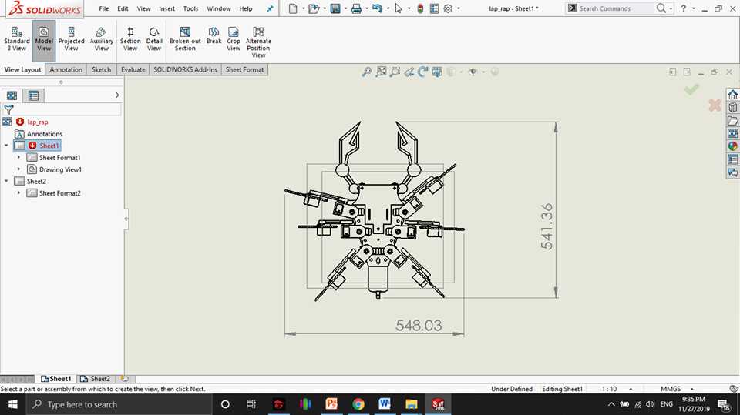Open the 1 : 10 scale dropdown
Image resolution: width=740 pixels, height=415 pixels.
631,389
